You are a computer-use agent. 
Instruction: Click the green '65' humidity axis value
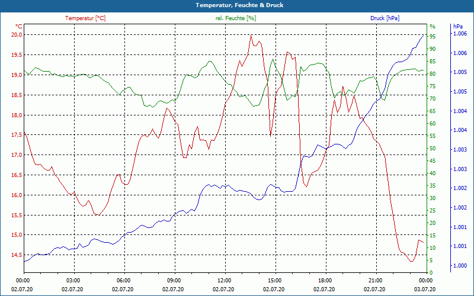tap(433, 111)
